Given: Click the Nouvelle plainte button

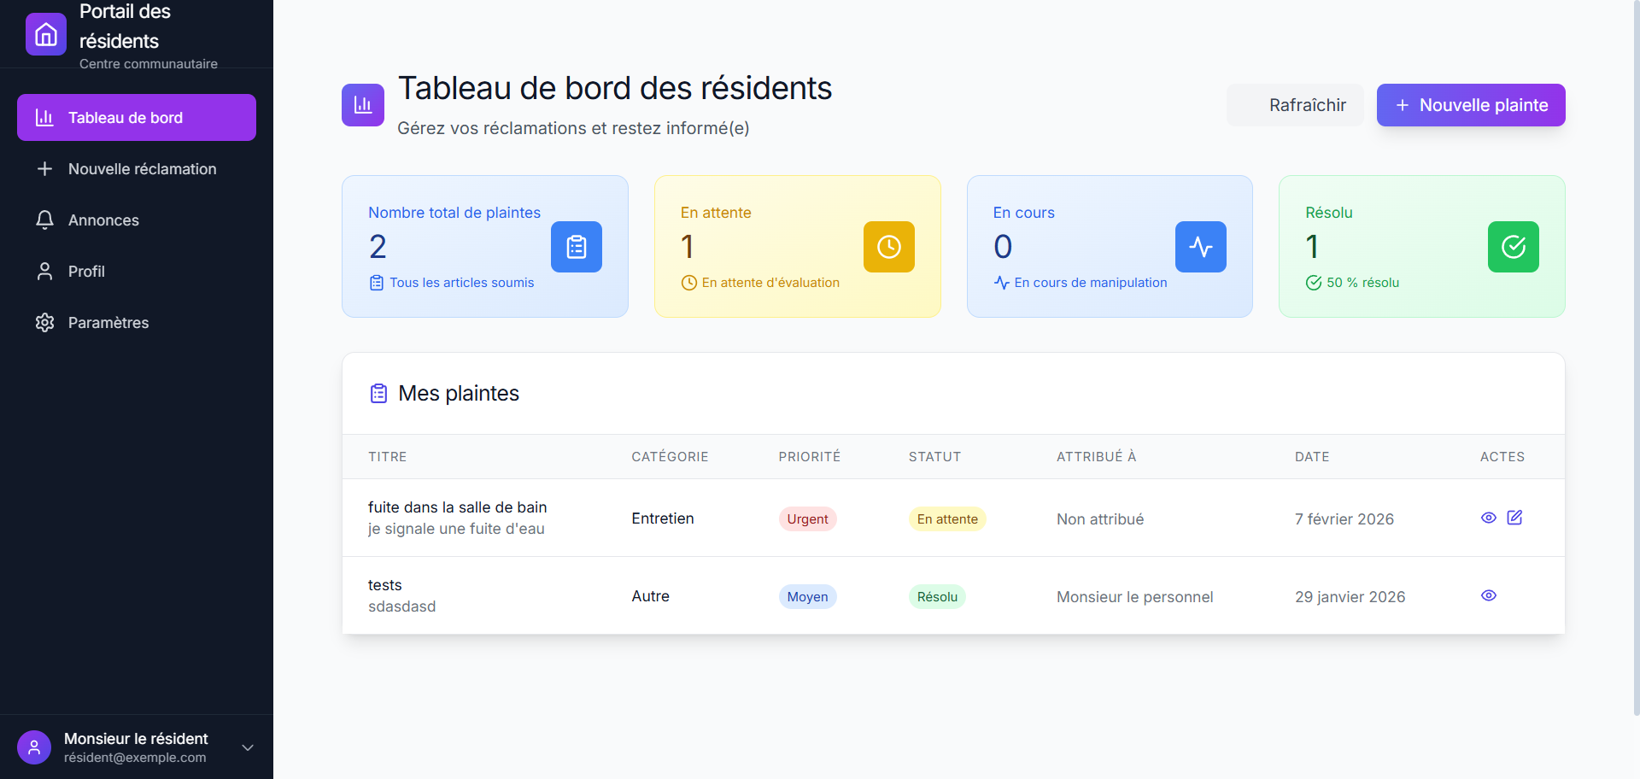Looking at the screenshot, I should 1470,105.
